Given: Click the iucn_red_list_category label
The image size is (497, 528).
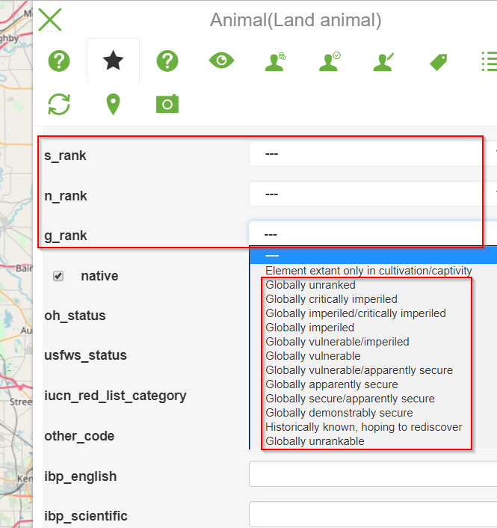Looking at the screenshot, I should tap(115, 396).
